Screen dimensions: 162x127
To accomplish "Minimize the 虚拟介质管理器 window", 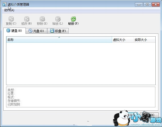I will [x=139, y=5].
